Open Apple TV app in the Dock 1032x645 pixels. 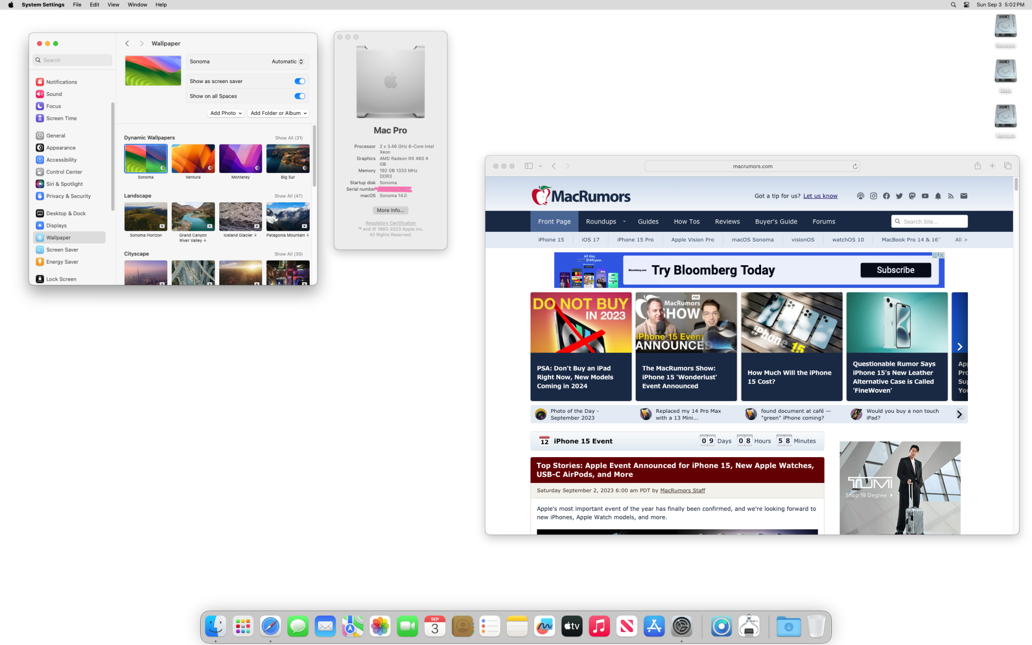572,626
